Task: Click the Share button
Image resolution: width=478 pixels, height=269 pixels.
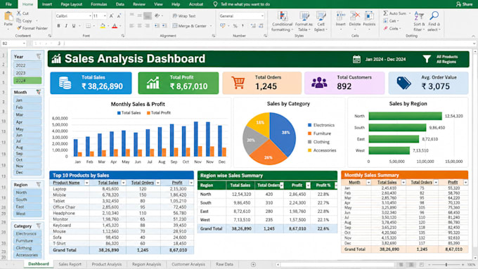Action: click(464, 4)
